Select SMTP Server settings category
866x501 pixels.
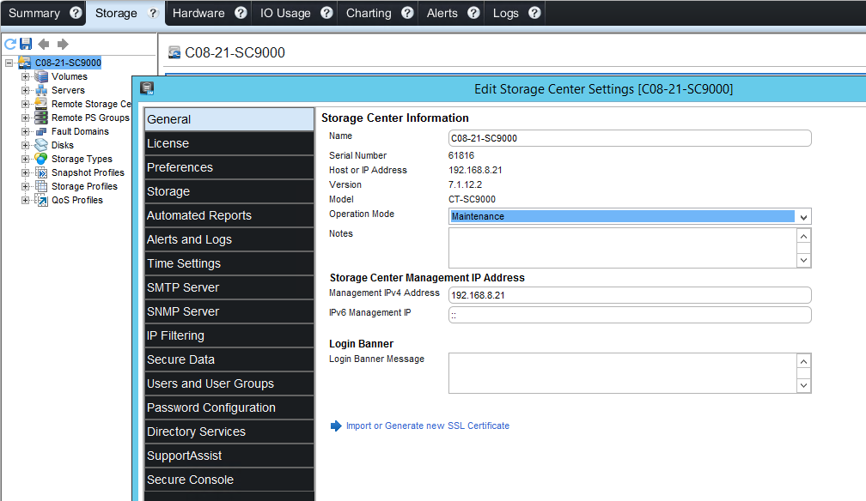[x=183, y=287]
